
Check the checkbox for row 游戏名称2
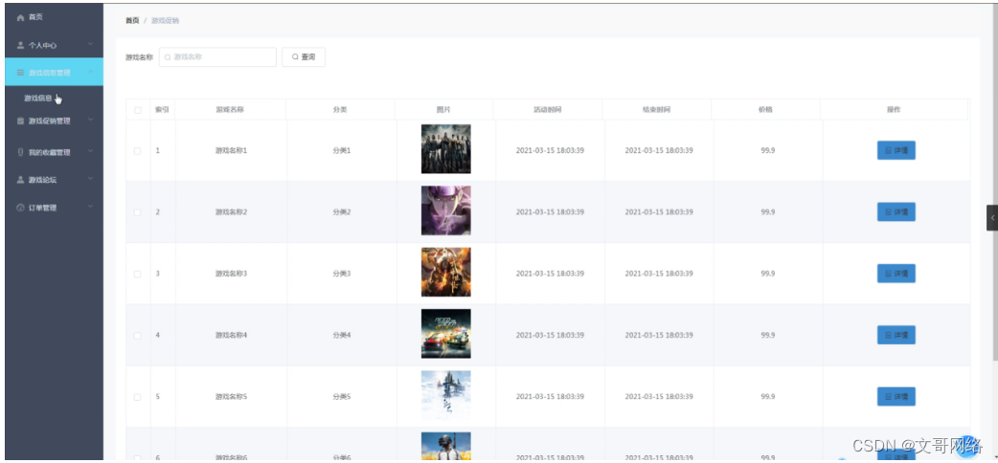138,212
